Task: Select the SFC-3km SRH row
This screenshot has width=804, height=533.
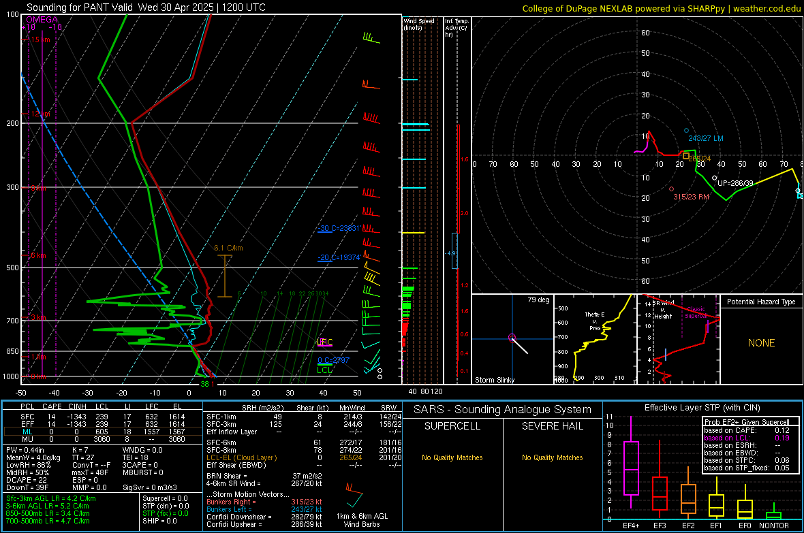Action: click(304, 424)
